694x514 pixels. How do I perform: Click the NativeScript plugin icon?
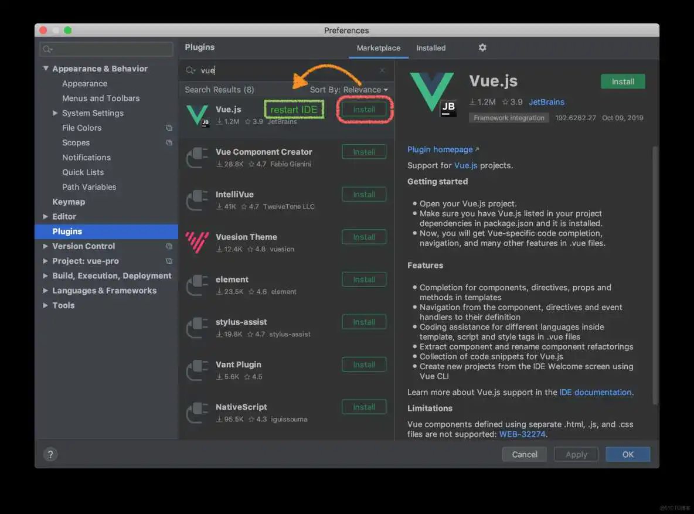pyautogui.click(x=197, y=413)
